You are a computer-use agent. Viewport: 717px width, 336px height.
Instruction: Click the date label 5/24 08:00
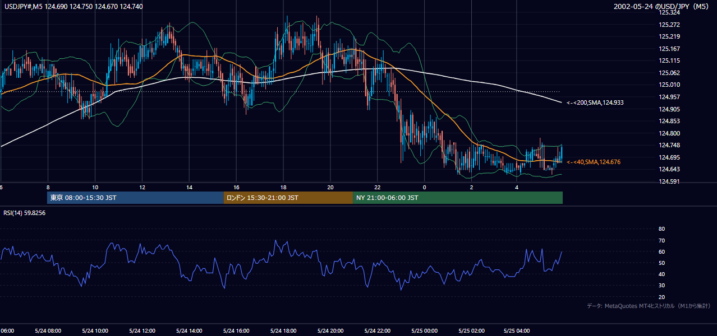tap(48, 330)
